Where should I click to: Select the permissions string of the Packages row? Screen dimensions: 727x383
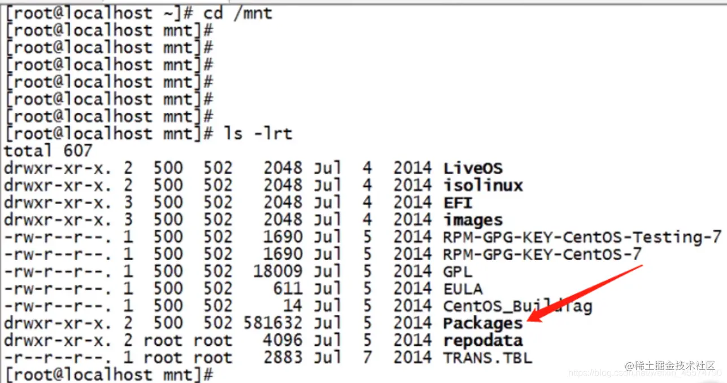tap(58, 324)
